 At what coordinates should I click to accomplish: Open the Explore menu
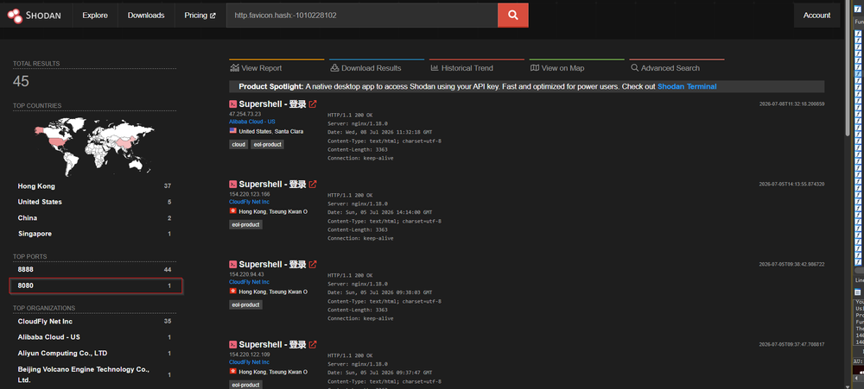[x=95, y=16]
